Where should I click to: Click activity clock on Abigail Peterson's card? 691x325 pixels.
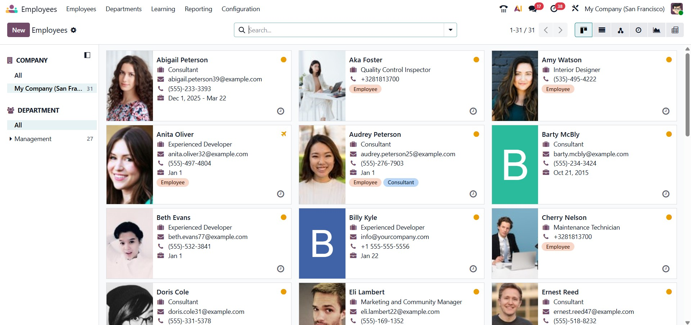(x=280, y=111)
